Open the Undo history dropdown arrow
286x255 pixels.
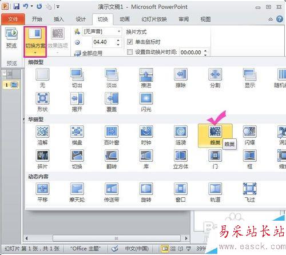tap(32, 7)
